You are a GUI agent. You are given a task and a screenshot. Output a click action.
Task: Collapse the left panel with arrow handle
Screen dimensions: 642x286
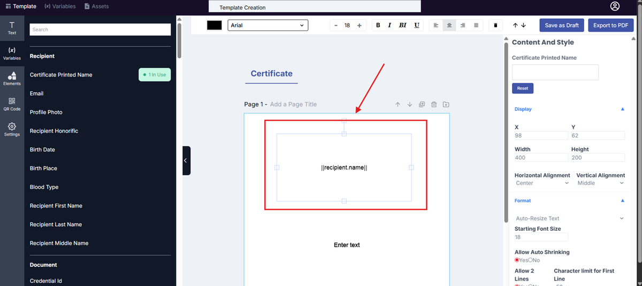pyautogui.click(x=186, y=160)
